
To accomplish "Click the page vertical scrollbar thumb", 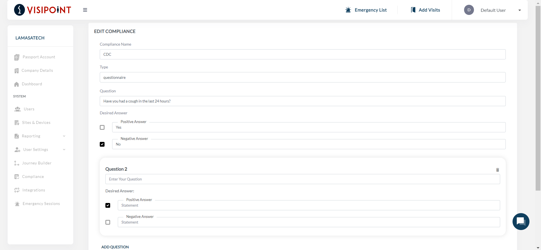I will pos(538,99).
